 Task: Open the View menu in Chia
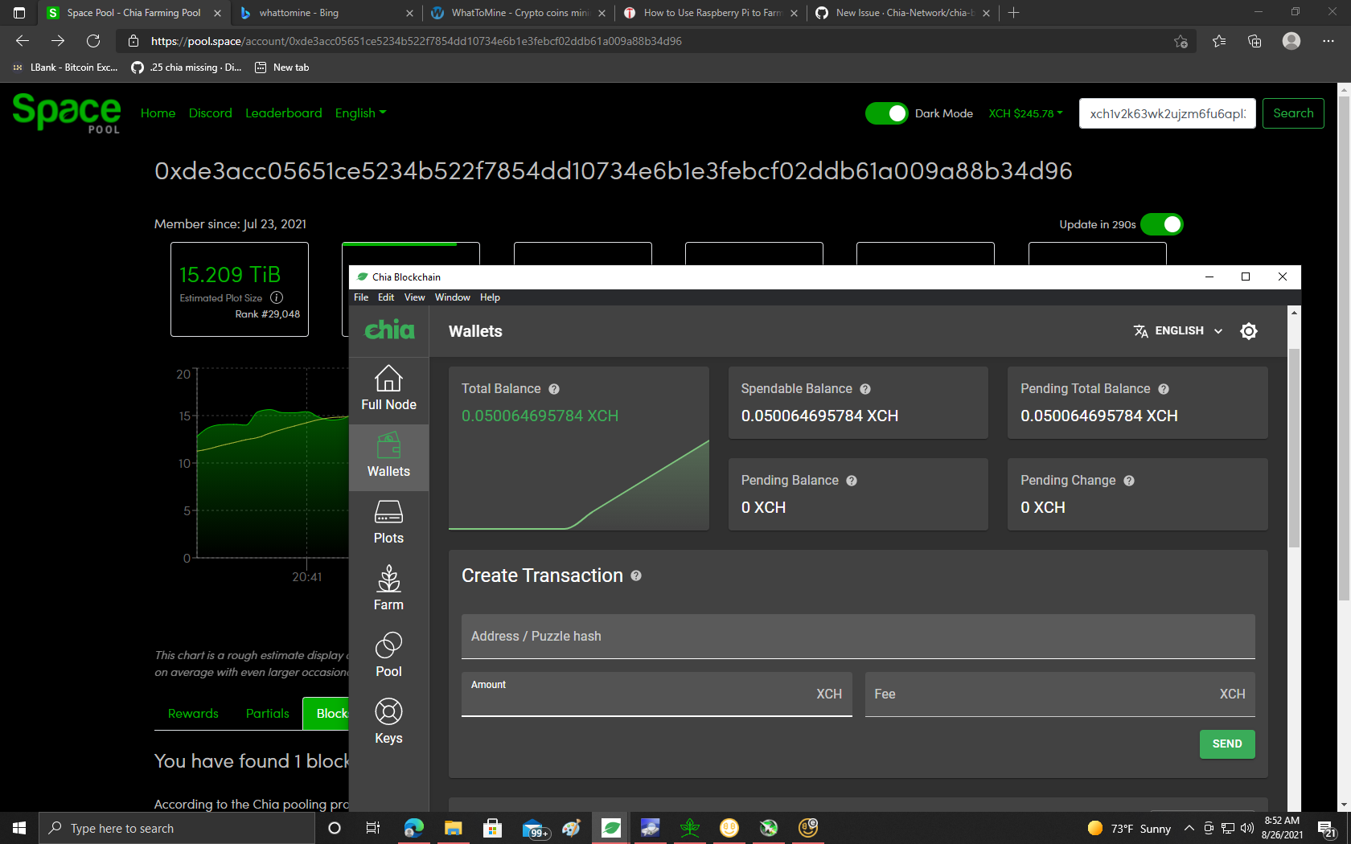414,297
